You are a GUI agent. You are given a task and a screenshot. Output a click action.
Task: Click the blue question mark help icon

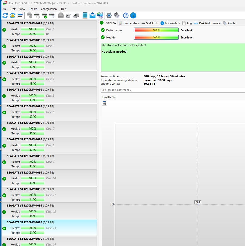[x=126, y=16]
